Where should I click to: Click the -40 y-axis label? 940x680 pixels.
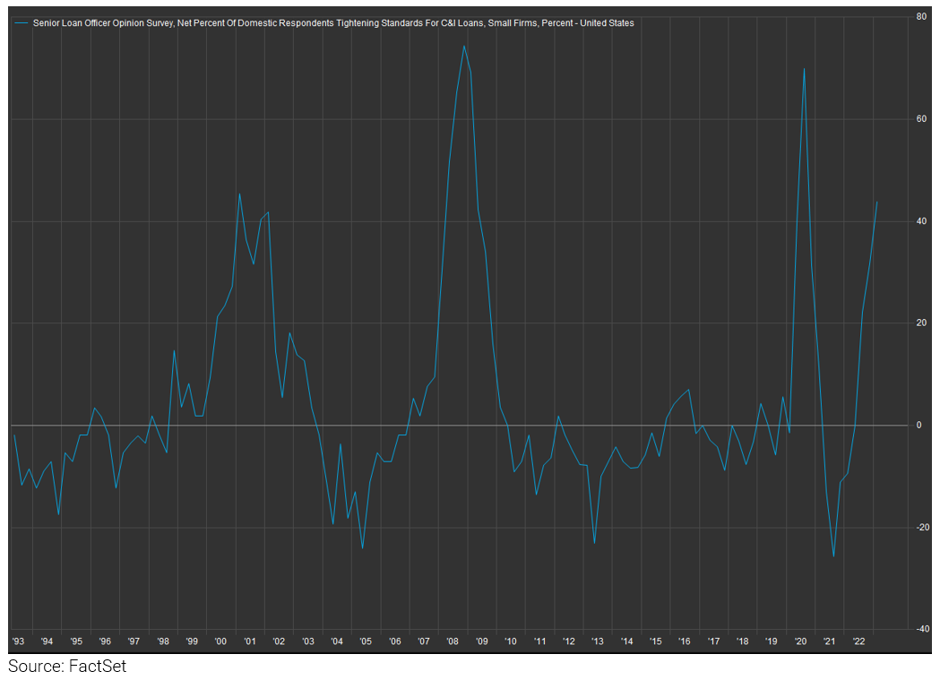[x=920, y=629]
